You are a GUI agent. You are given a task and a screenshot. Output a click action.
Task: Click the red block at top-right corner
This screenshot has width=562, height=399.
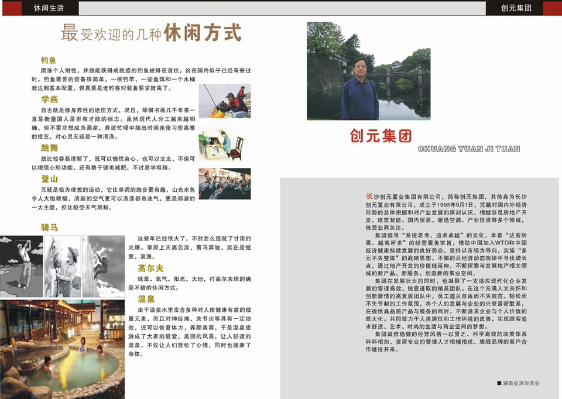tap(552, 8)
